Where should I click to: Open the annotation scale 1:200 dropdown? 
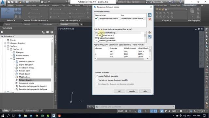tap(175, 111)
